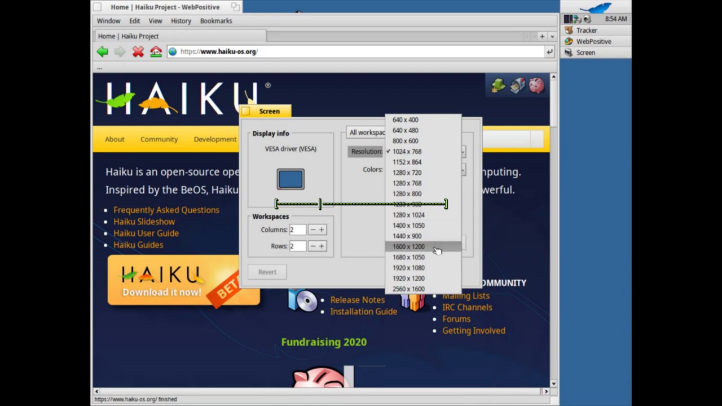
Task: Select 2560 x 1600 resolution
Action: pyautogui.click(x=423, y=289)
